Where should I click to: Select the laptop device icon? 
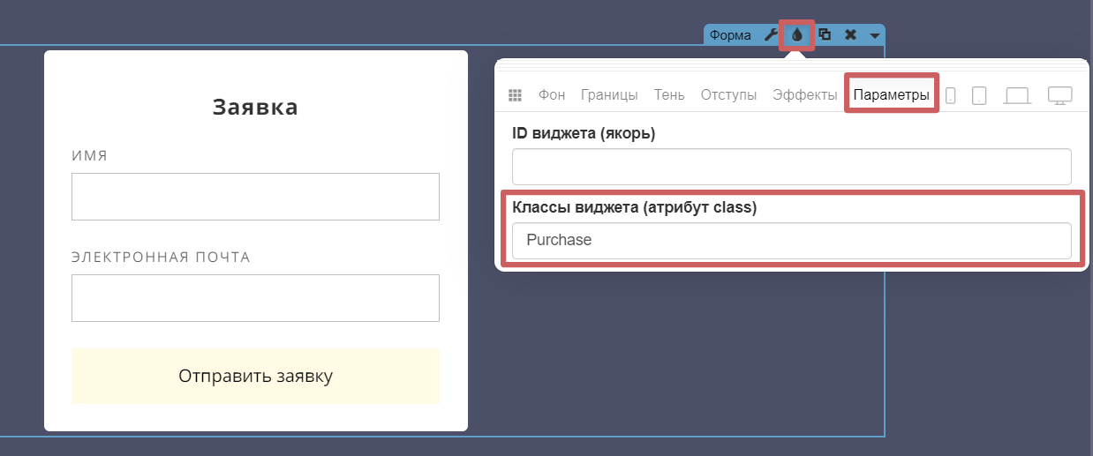click(1017, 95)
